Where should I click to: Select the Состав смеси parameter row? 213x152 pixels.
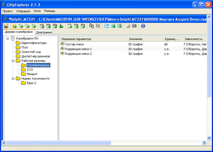pos(75,44)
